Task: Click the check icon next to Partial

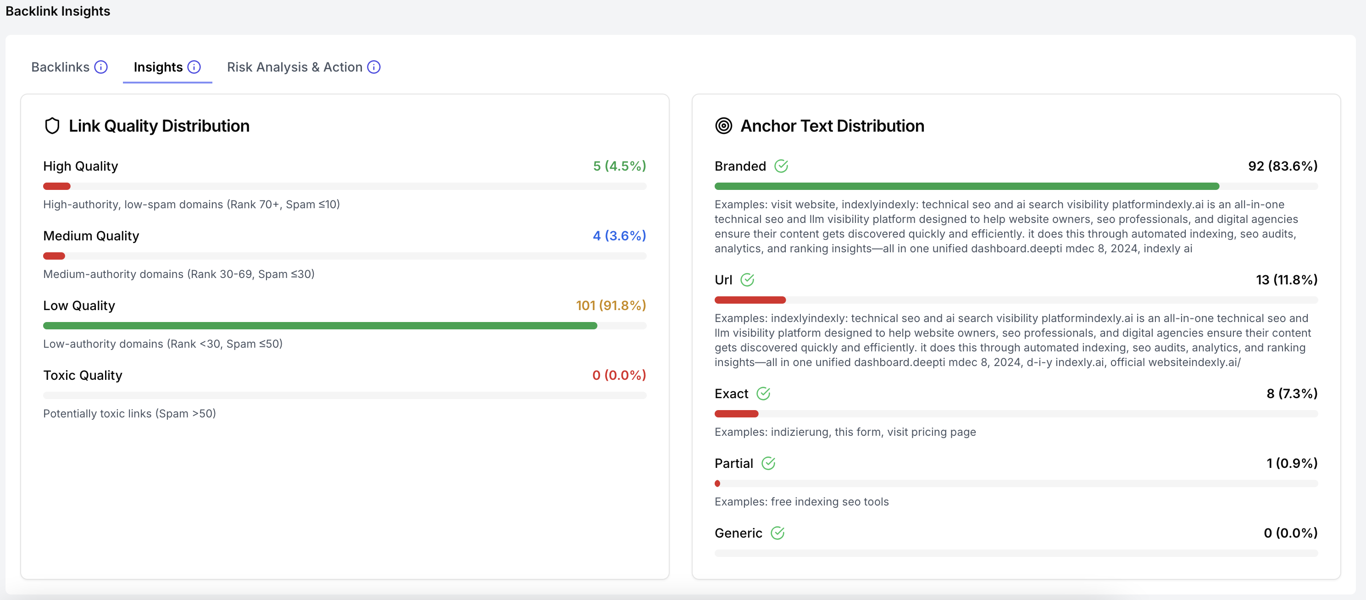Action: (x=768, y=463)
